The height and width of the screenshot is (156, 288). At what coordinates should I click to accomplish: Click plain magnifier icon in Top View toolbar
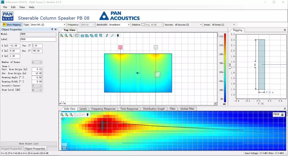pyautogui.click(x=71, y=35)
